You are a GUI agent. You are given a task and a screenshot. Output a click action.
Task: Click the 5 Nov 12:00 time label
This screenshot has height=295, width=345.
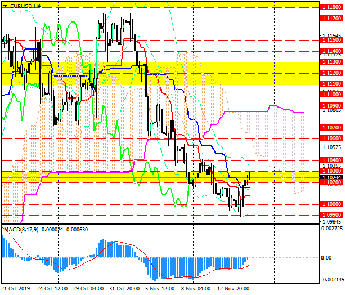pyautogui.click(x=160, y=288)
